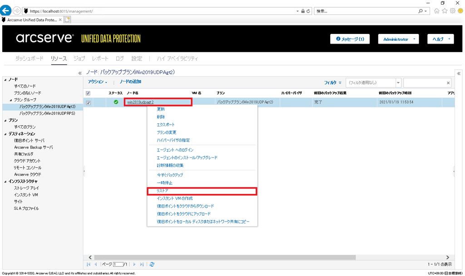This screenshot has height=276, width=465.
Task: Refresh the page from the address bar
Action: click(308, 11)
